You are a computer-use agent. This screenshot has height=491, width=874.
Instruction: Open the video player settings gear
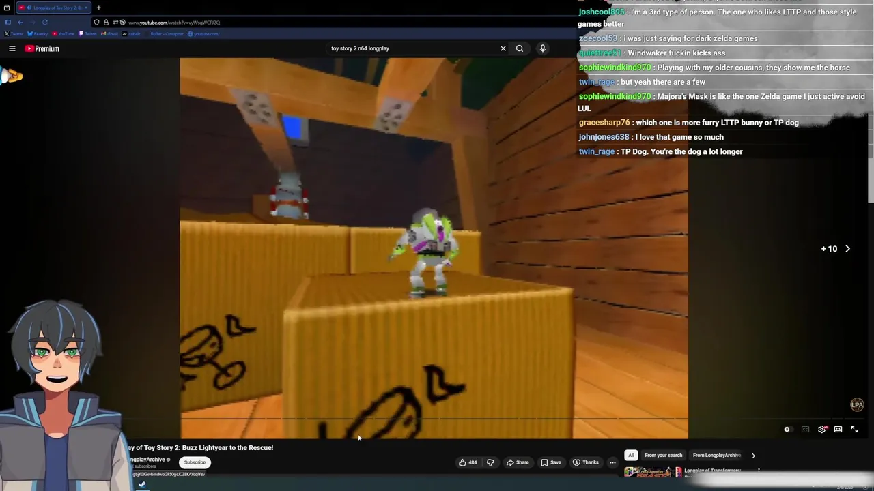[x=822, y=430]
